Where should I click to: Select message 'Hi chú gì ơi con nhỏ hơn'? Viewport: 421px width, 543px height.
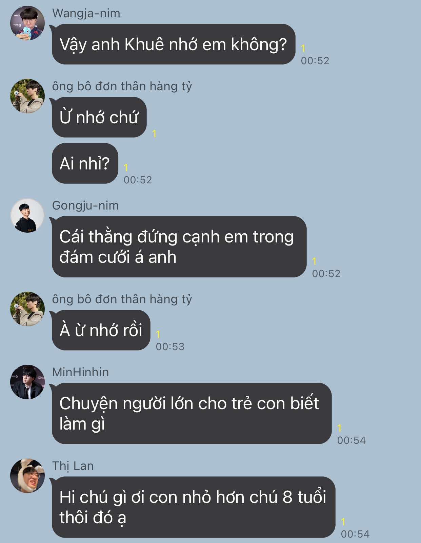point(194,507)
